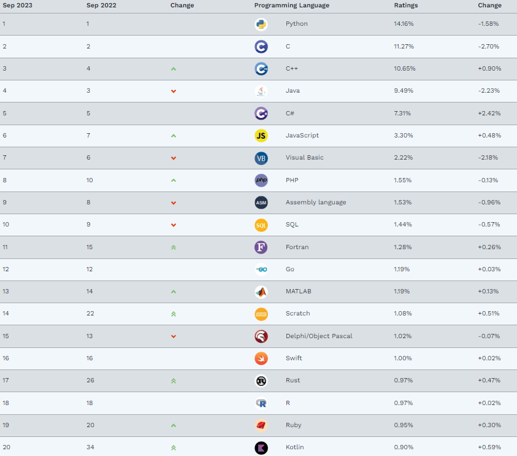Click the red down arrow in Java row
The width and height of the screenshot is (517, 456).
coord(174,91)
